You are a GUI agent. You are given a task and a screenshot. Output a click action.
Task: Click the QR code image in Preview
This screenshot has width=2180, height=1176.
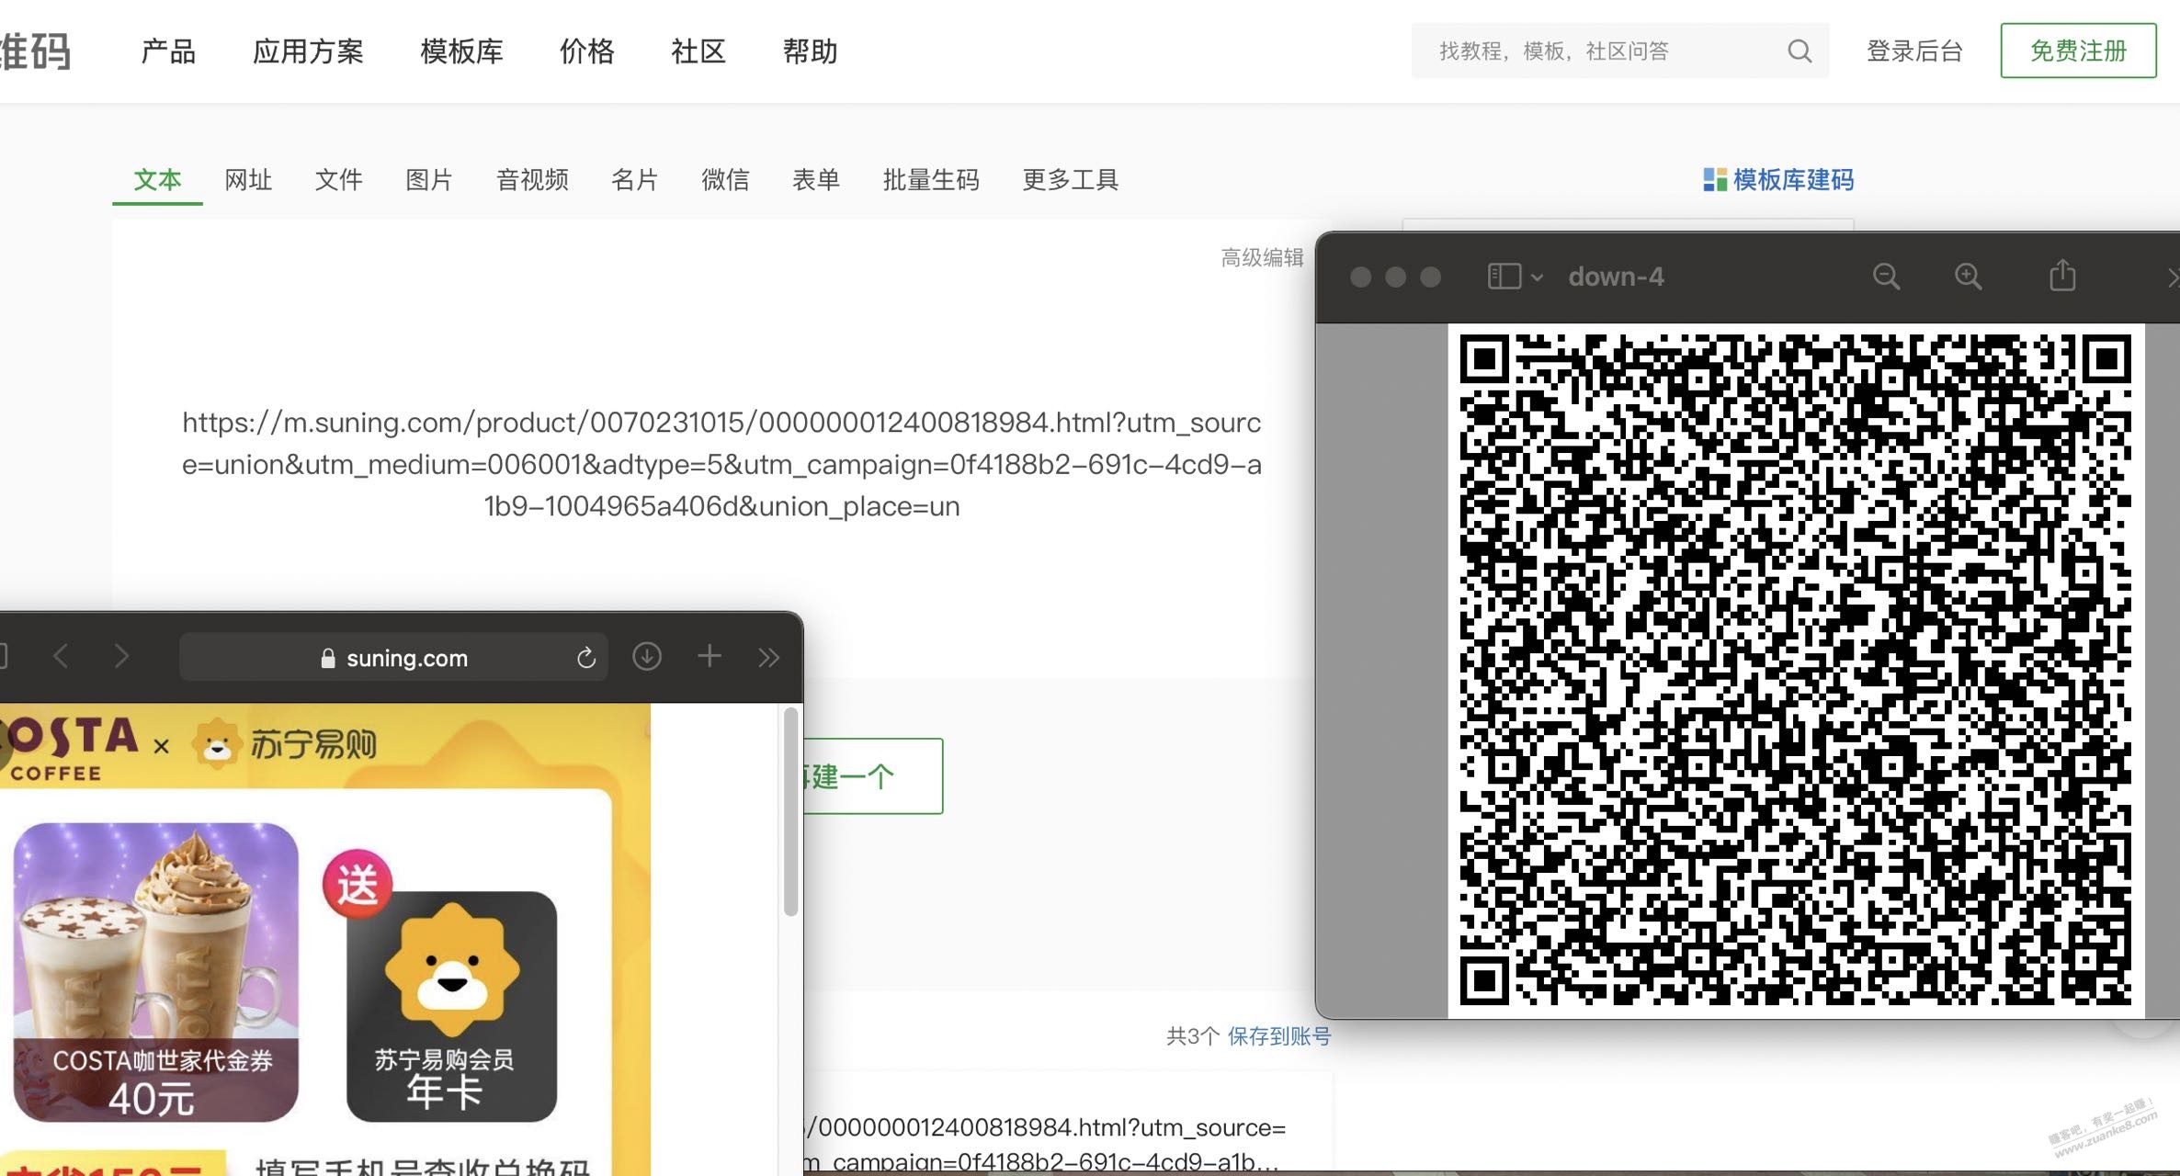point(1796,671)
